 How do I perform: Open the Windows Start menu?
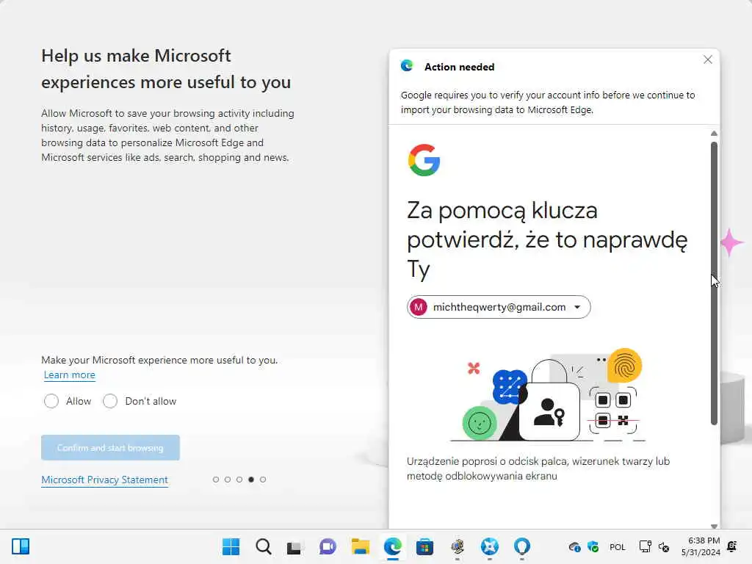click(231, 546)
